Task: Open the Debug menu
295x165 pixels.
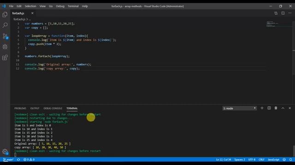Action: [x=60, y=6]
